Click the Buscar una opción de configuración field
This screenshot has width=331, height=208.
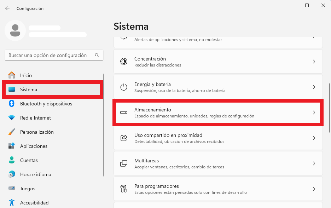click(54, 55)
